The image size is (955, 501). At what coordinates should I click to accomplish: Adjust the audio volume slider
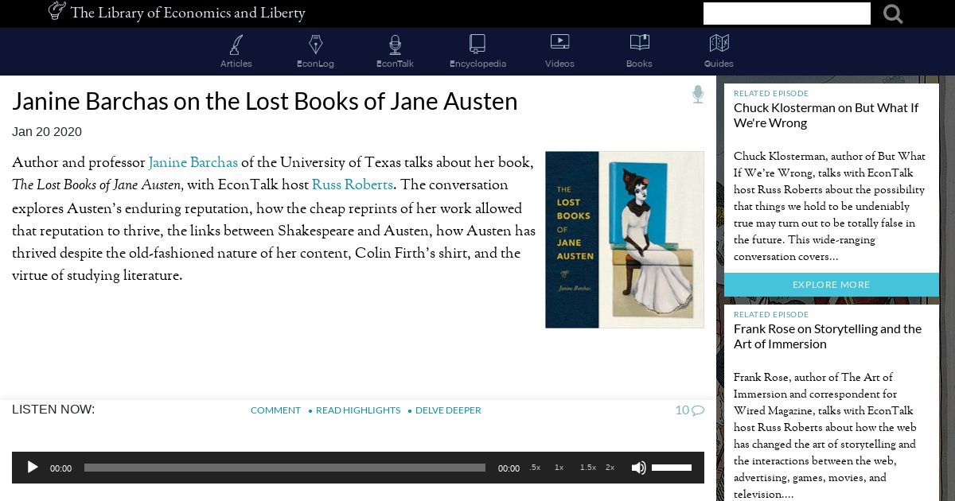pyautogui.click(x=672, y=468)
